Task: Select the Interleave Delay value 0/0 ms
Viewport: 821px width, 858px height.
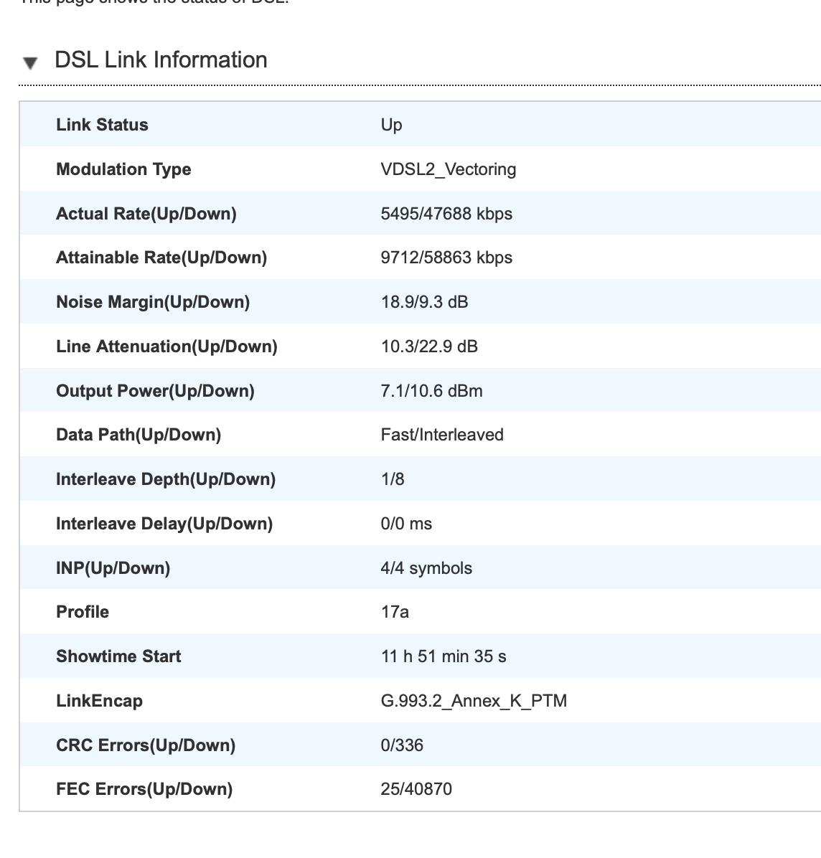Action: pos(406,524)
